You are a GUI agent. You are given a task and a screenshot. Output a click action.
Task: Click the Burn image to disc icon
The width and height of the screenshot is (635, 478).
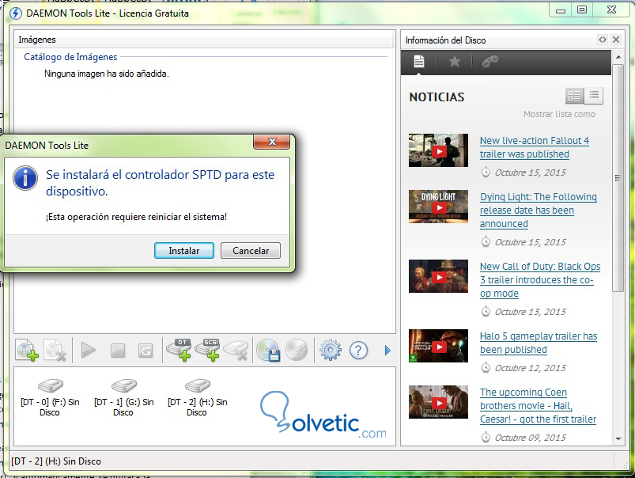297,350
